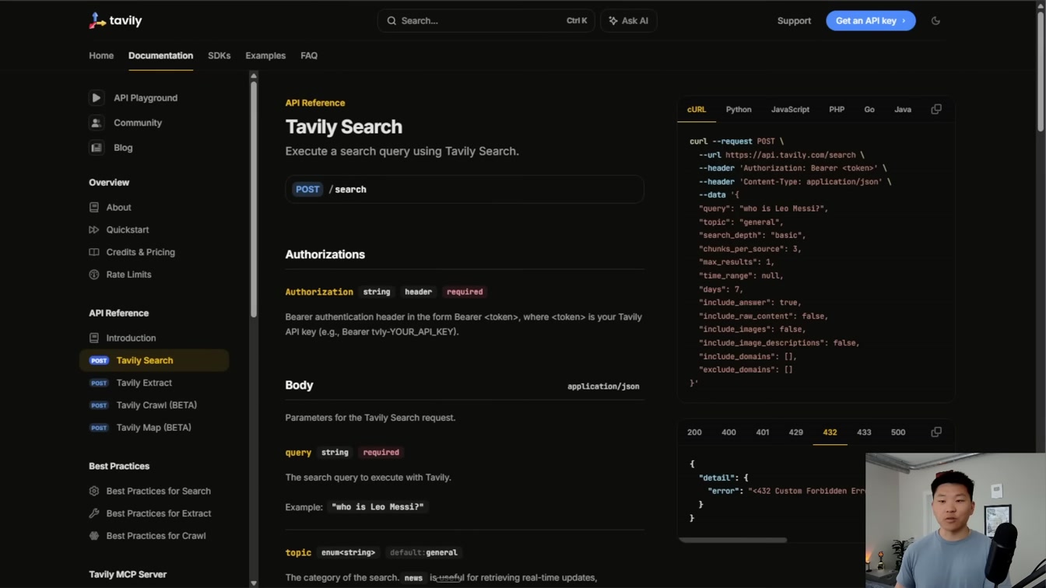Open the Community link
The width and height of the screenshot is (1046, 588).
pyautogui.click(x=138, y=123)
